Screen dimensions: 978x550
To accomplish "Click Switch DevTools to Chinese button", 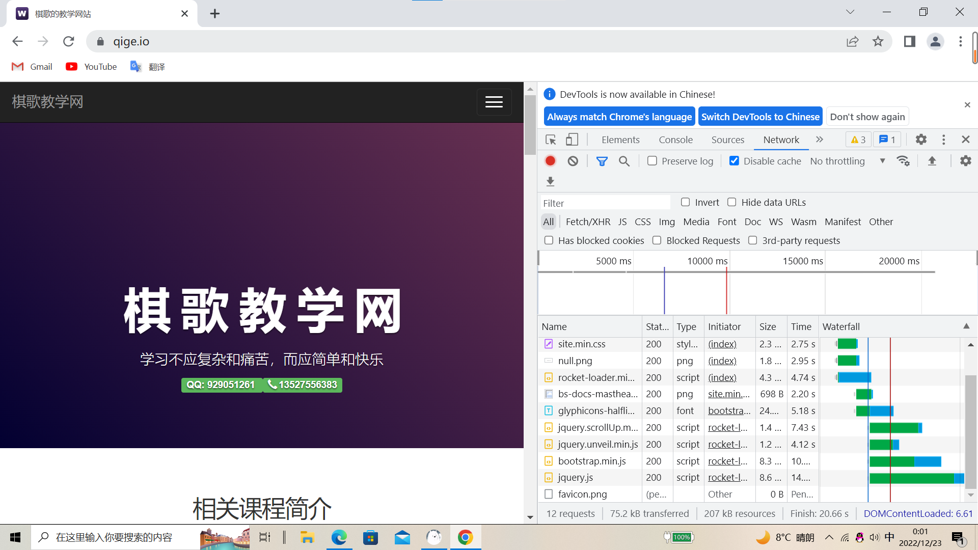I will (760, 117).
